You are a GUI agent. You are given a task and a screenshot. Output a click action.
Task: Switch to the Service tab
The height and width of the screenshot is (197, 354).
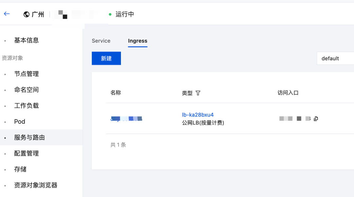tap(101, 41)
